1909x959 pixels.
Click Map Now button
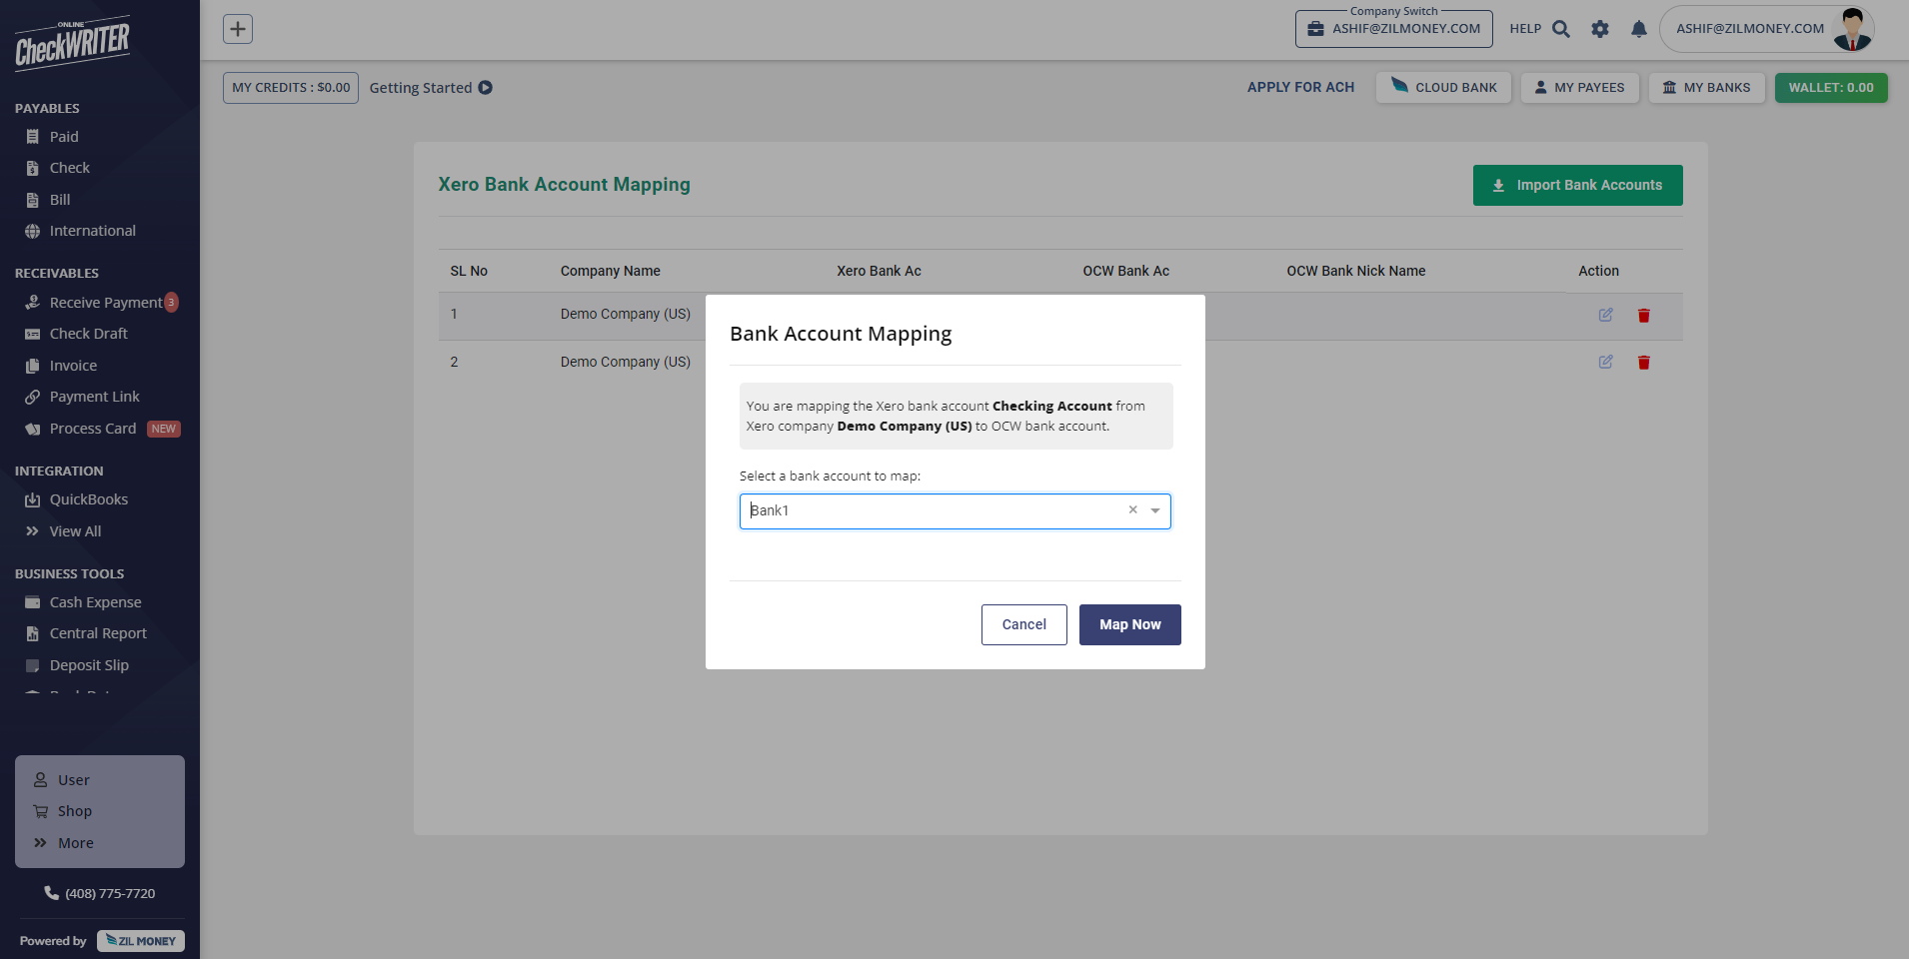click(1130, 624)
